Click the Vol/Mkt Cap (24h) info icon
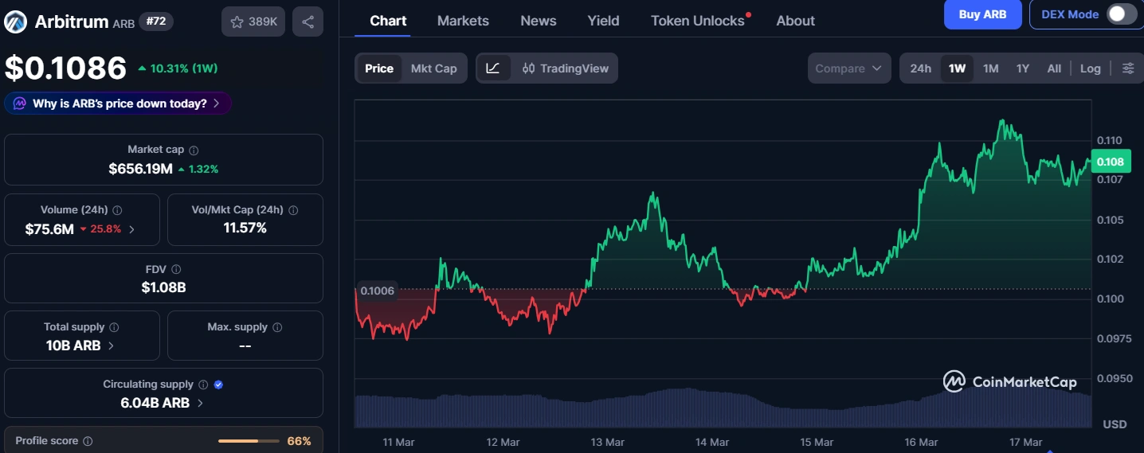The height and width of the screenshot is (453, 1144). point(293,210)
